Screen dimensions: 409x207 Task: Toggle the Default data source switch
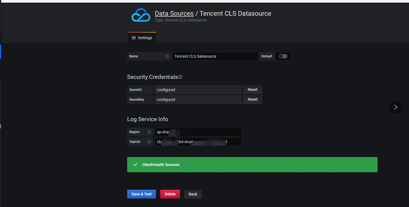tap(283, 56)
